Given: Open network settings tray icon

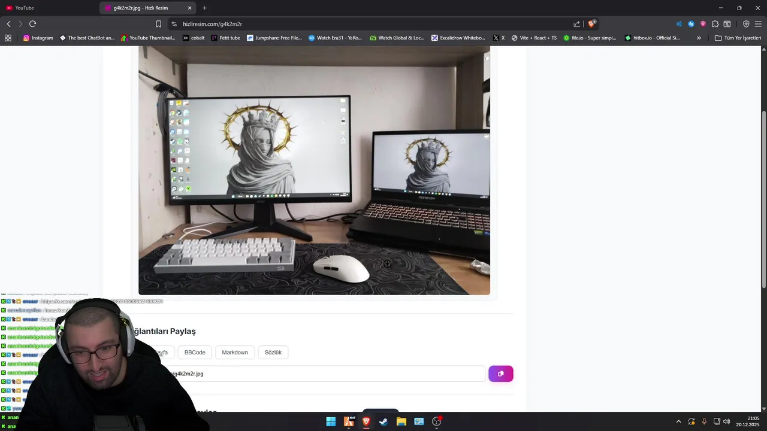Looking at the screenshot, I should pos(717,421).
